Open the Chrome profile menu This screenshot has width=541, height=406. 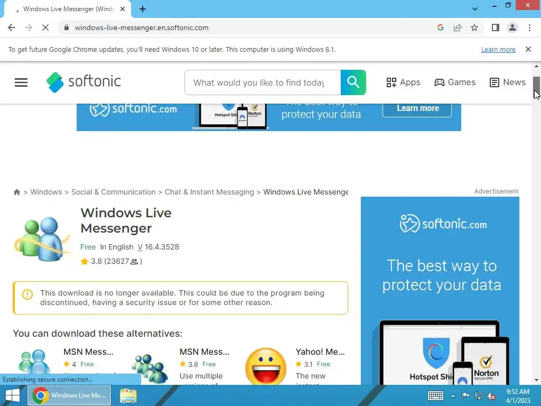(512, 27)
